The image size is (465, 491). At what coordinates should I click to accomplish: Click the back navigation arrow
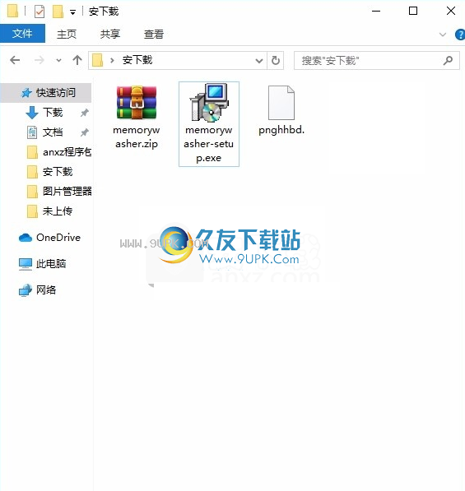click(x=15, y=60)
